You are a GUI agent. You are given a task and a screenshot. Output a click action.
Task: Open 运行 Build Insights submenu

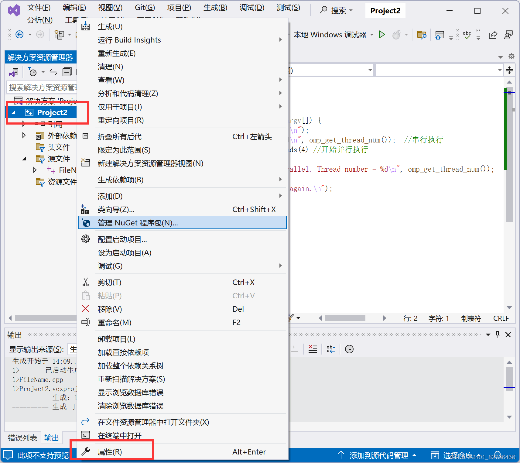(x=183, y=40)
